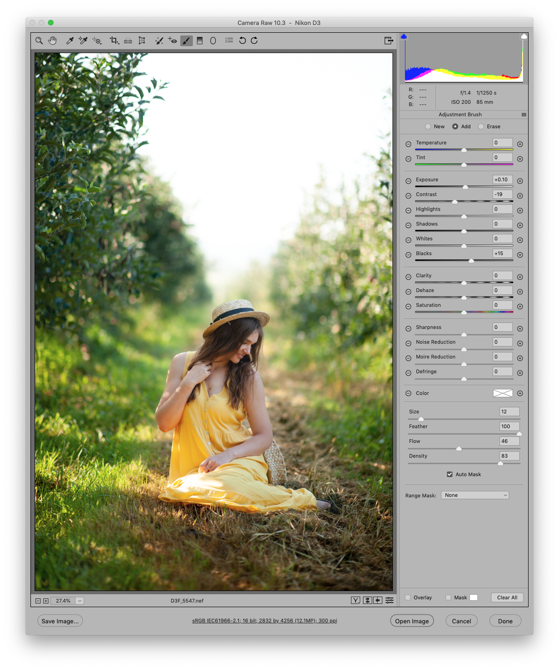Select the New brush radio button
This screenshot has height=669, width=559.
428,126
